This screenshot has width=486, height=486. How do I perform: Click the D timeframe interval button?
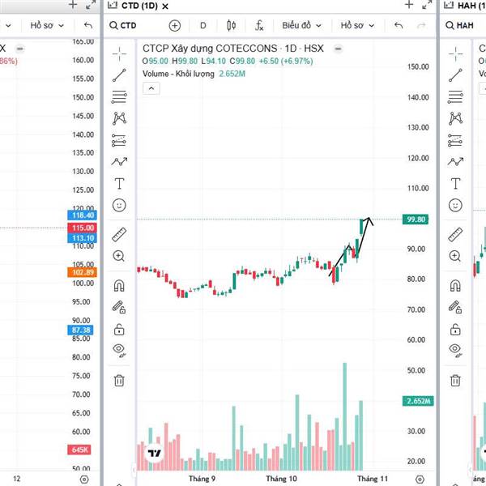pos(202,25)
